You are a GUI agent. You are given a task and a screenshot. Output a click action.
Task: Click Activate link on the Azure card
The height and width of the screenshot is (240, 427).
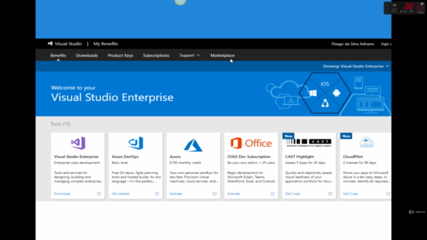[176, 193]
